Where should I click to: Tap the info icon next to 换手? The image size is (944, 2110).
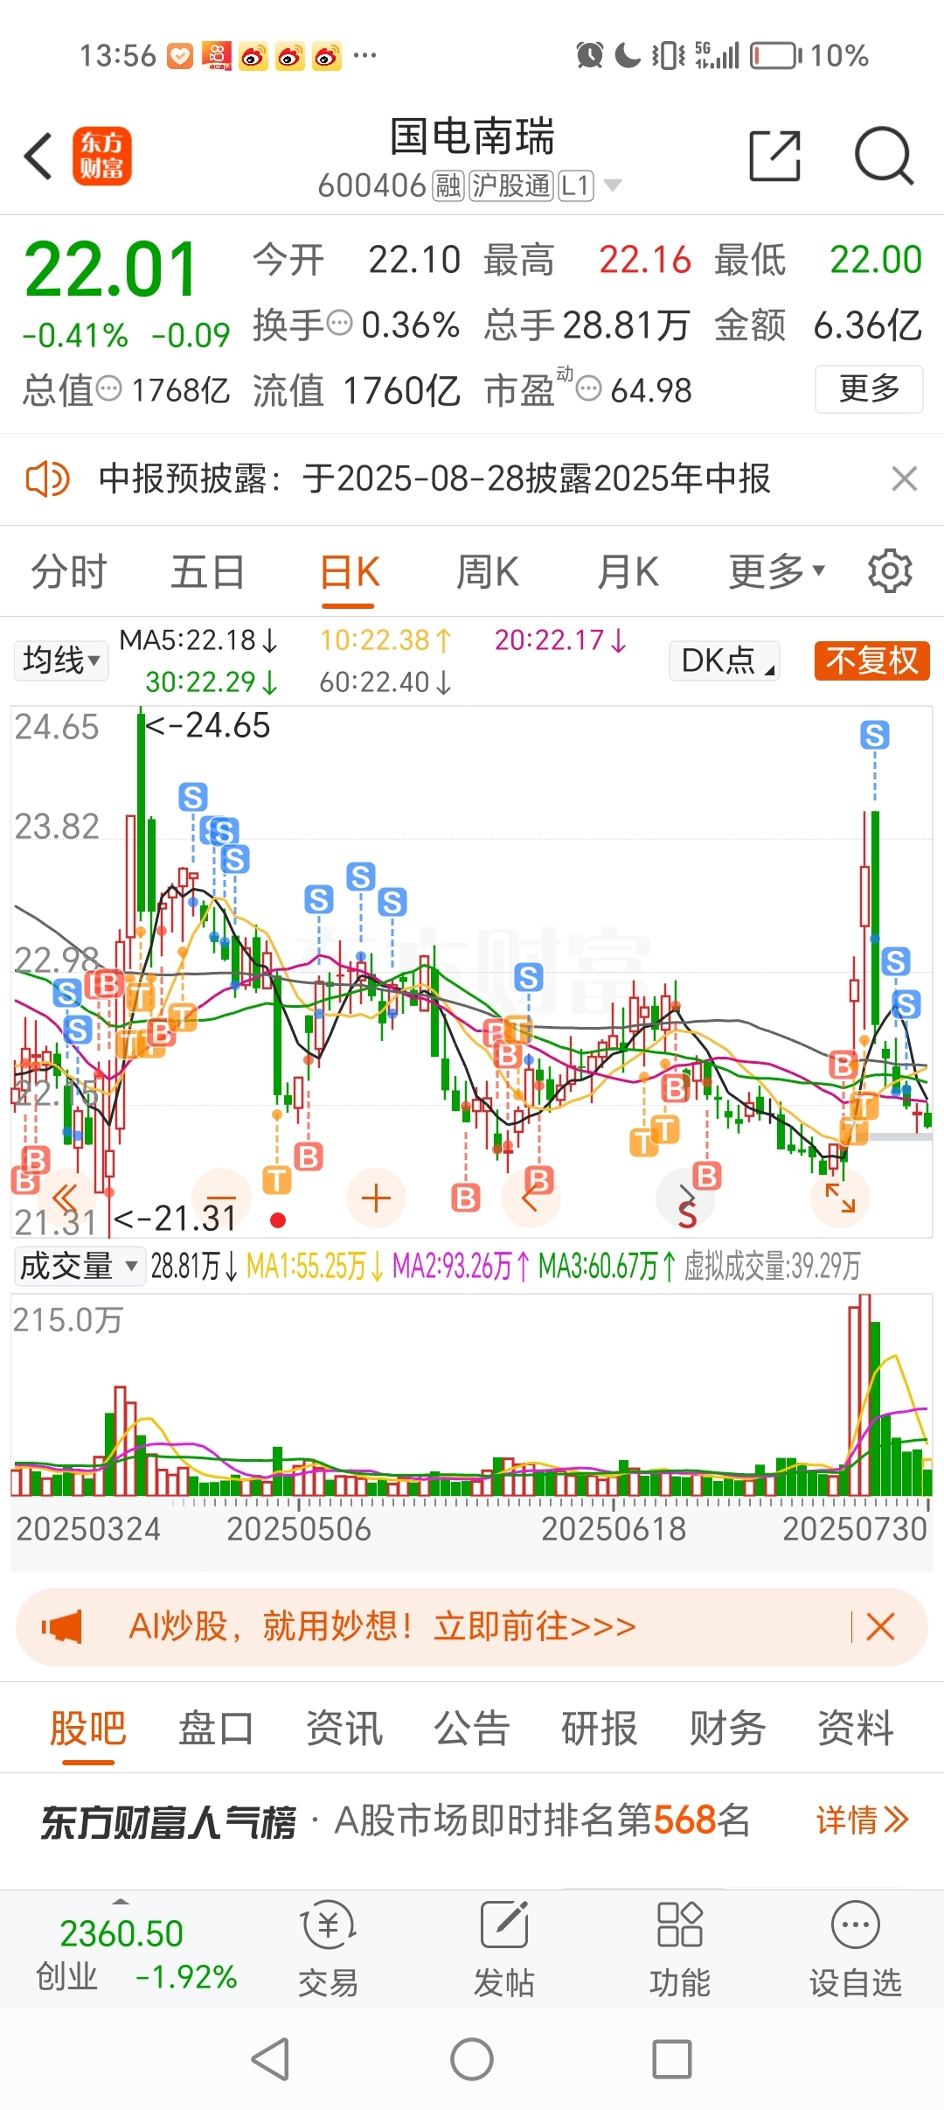(339, 323)
